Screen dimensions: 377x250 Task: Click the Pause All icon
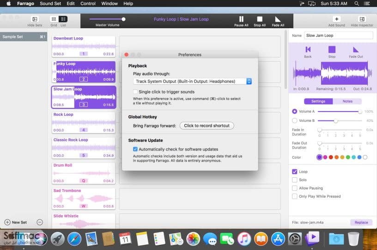pos(241,19)
